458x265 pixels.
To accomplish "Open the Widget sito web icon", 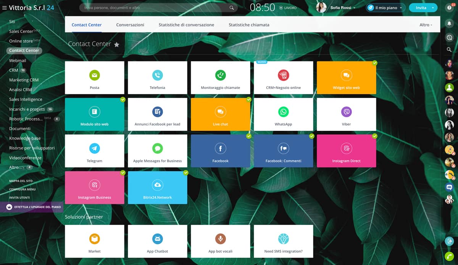I will (346, 75).
